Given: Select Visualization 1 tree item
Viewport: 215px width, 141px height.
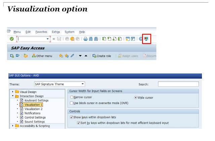Looking at the screenshot, I should point(31,105).
